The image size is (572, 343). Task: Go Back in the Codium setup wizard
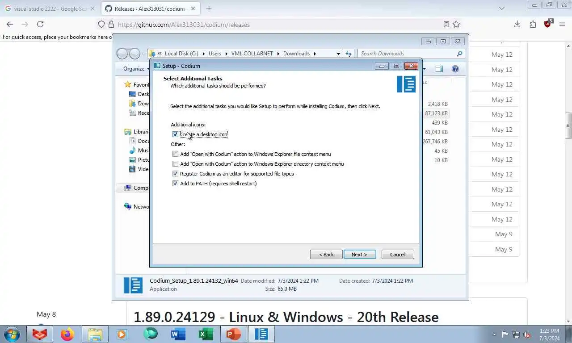326,255
